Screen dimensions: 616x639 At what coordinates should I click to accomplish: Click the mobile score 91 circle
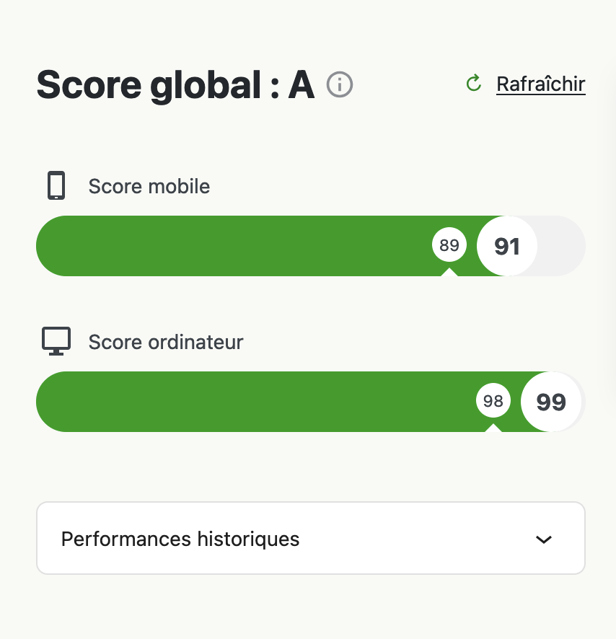coord(507,246)
